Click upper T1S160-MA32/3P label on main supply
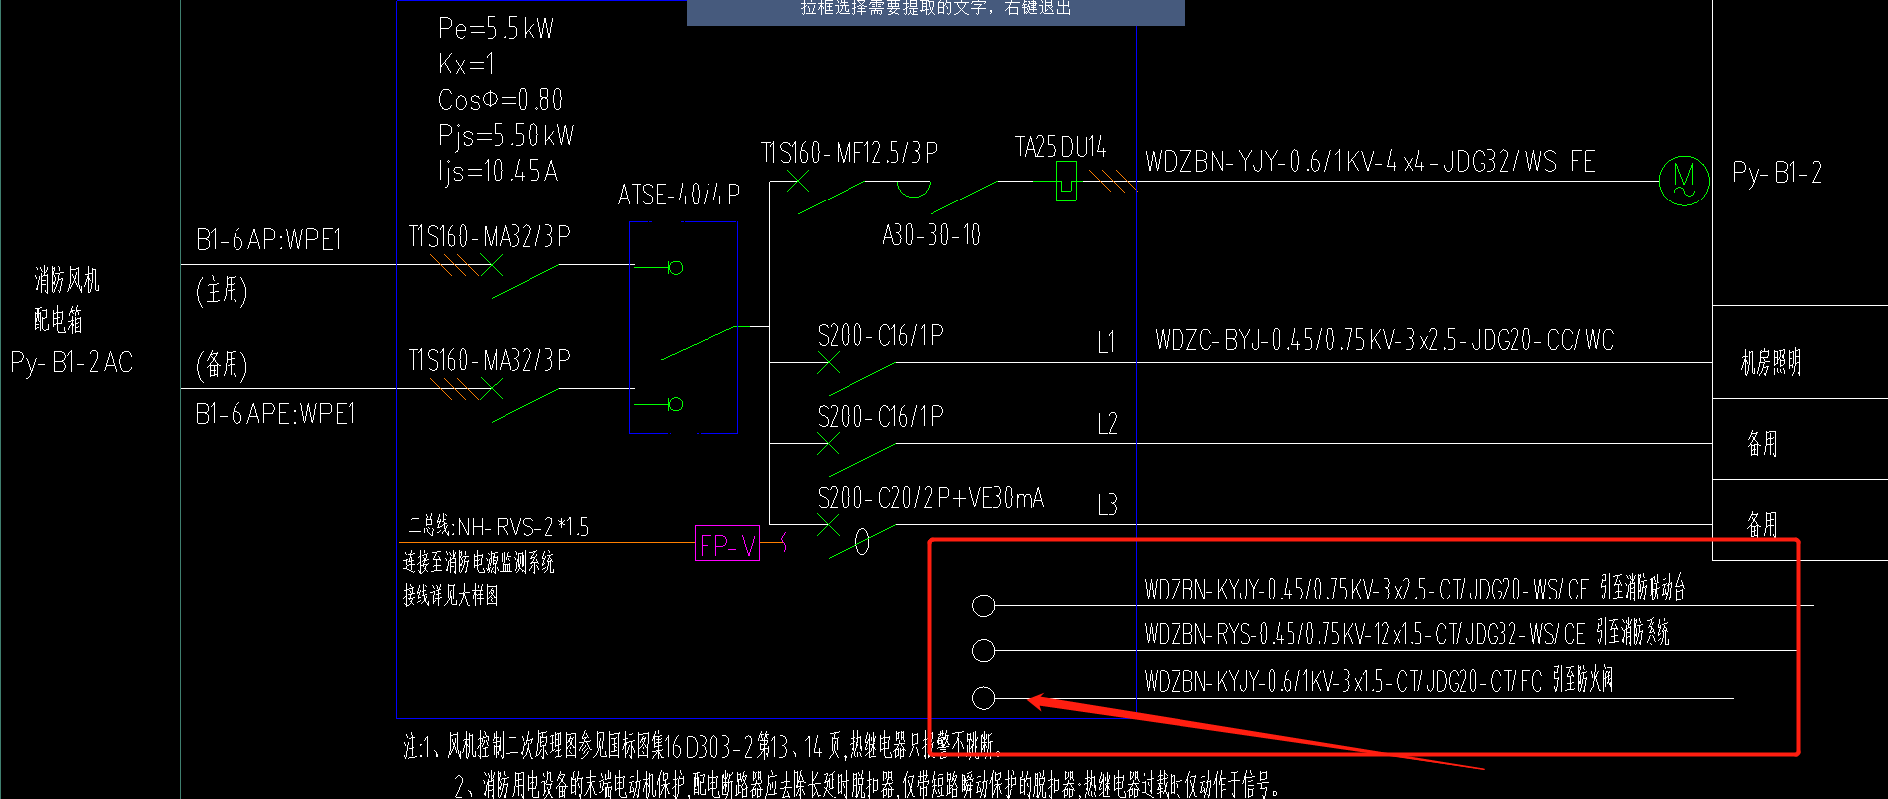The width and height of the screenshot is (1888, 799). 489,236
